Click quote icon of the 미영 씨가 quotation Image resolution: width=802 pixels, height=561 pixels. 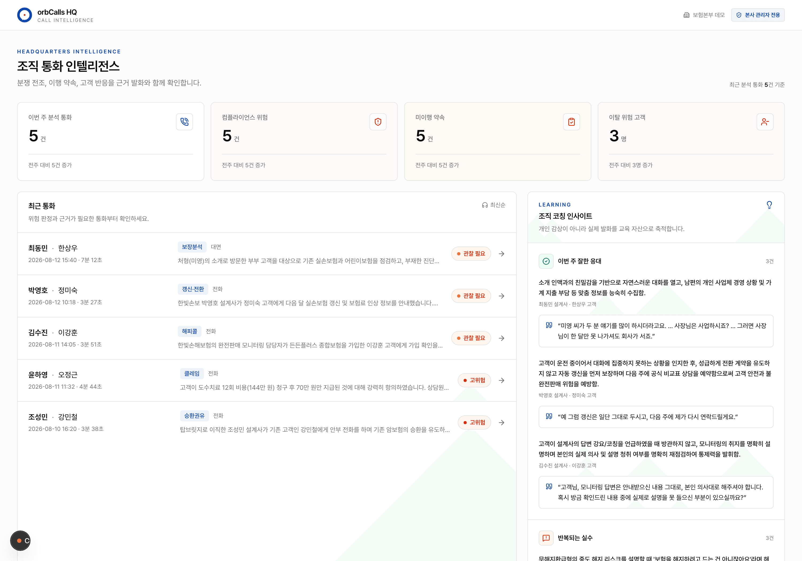pos(549,325)
